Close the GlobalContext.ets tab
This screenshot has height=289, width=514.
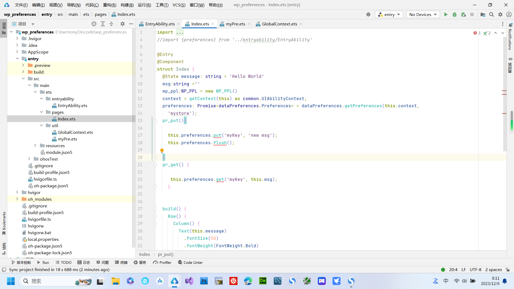(x=301, y=24)
